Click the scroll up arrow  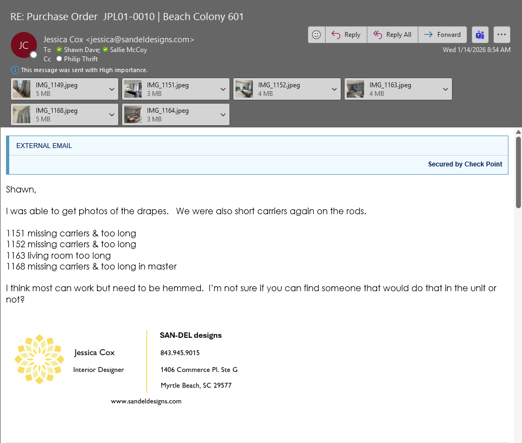coord(518,132)
